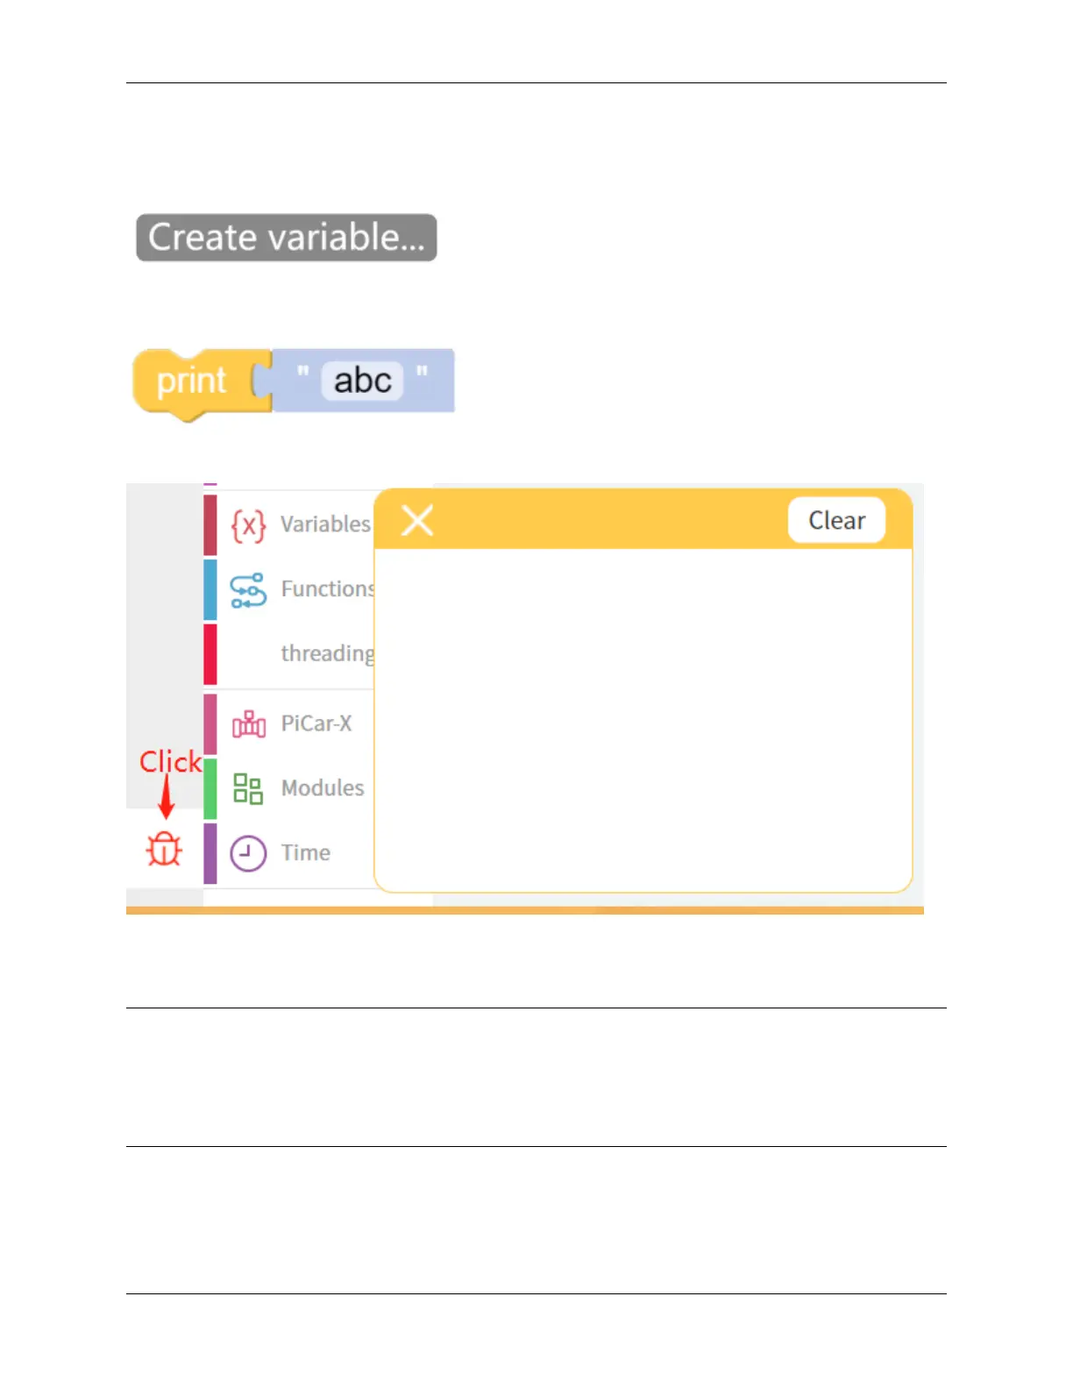This screenshot has width=1073, height=1389.
Task: Select the Modules category label
Action: pyautogui.click(x=323, y=788)
